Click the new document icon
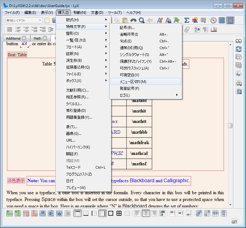This screenshot has height=228, width=246. (x=47, y=20)
